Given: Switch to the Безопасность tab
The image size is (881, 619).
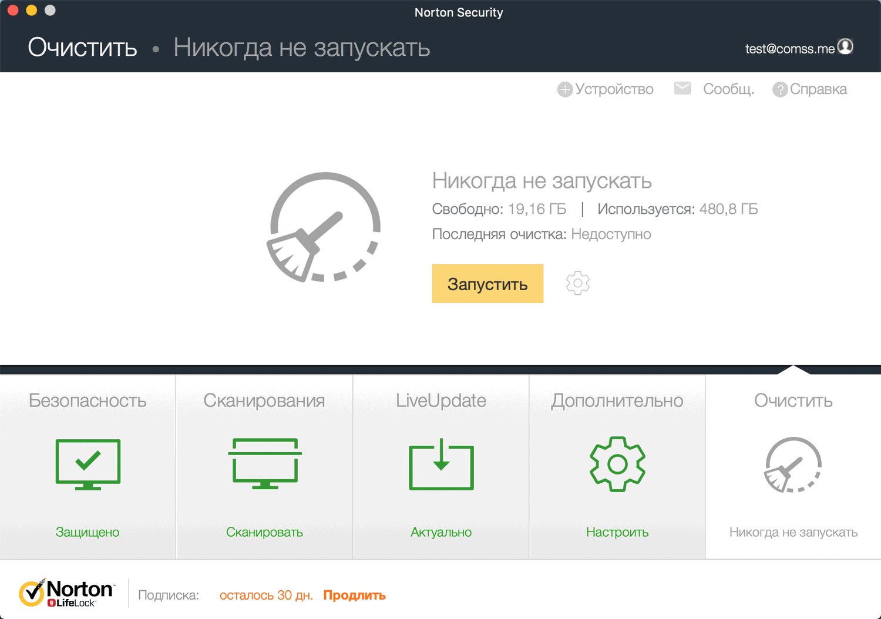Looking at the screenshot, I should [x=88, y=467].
